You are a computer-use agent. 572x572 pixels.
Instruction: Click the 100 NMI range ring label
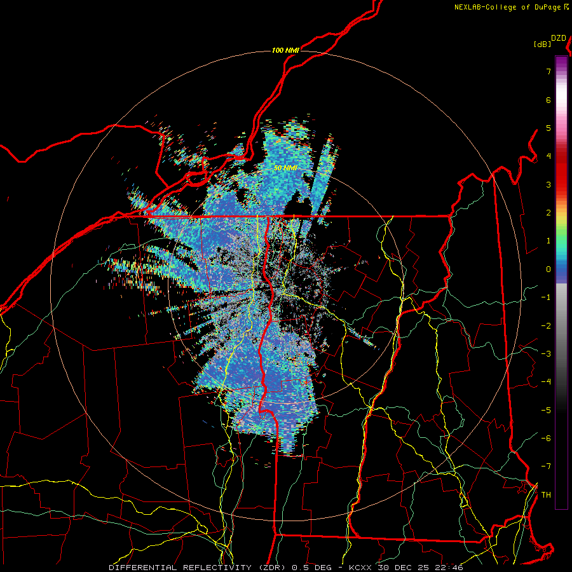(x=285, y=50)
